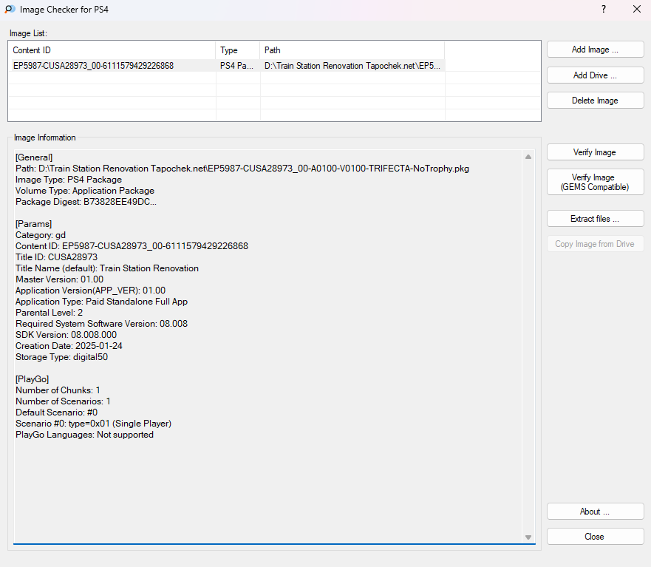Click the Delete Image button
Image resolution: width=651 pixels, height=567 pixels.
[x=595, y=101]
